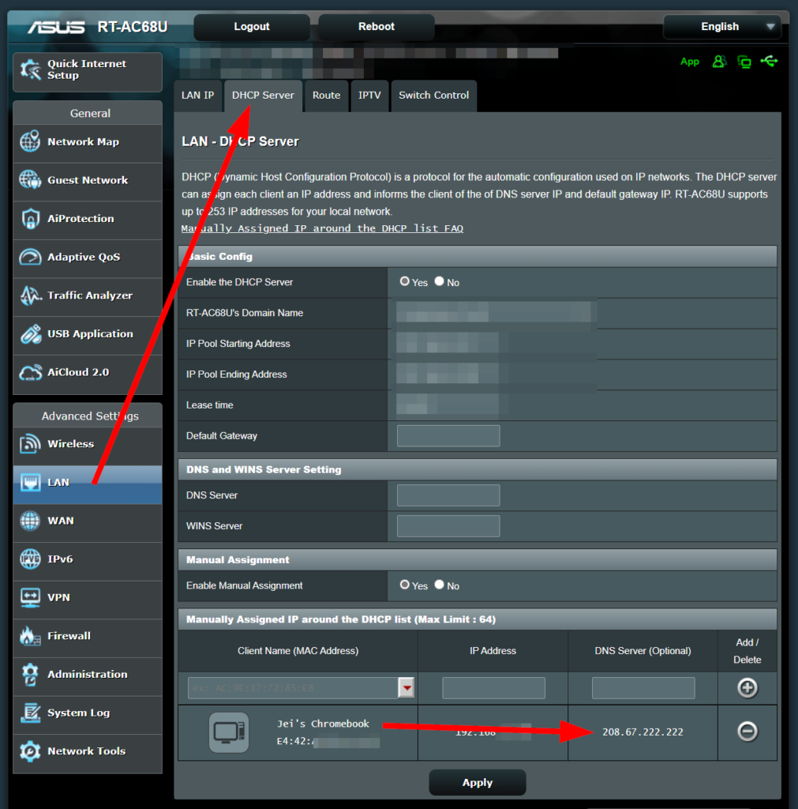The width and height of the screenshot is (798, 809).
Task: Select Yes for Enable the DHCP Server
Action: [x=405, y=281]
